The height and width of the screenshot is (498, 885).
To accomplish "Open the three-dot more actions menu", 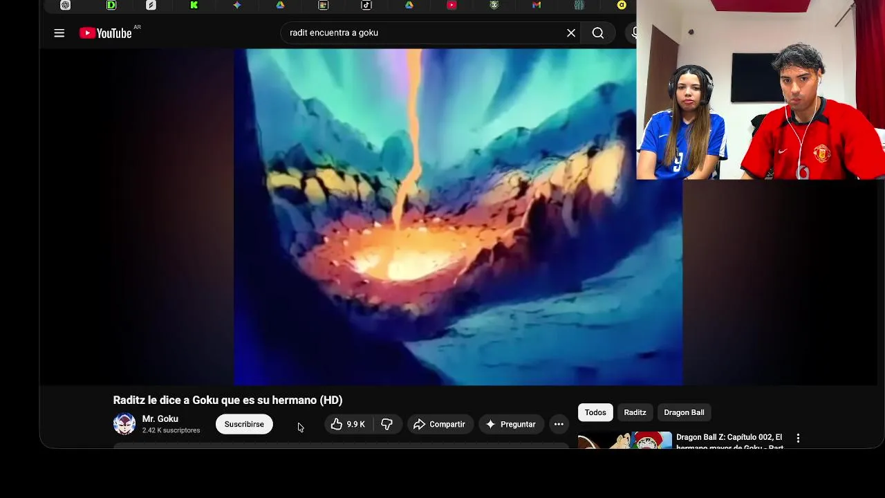I will (559, 424).
